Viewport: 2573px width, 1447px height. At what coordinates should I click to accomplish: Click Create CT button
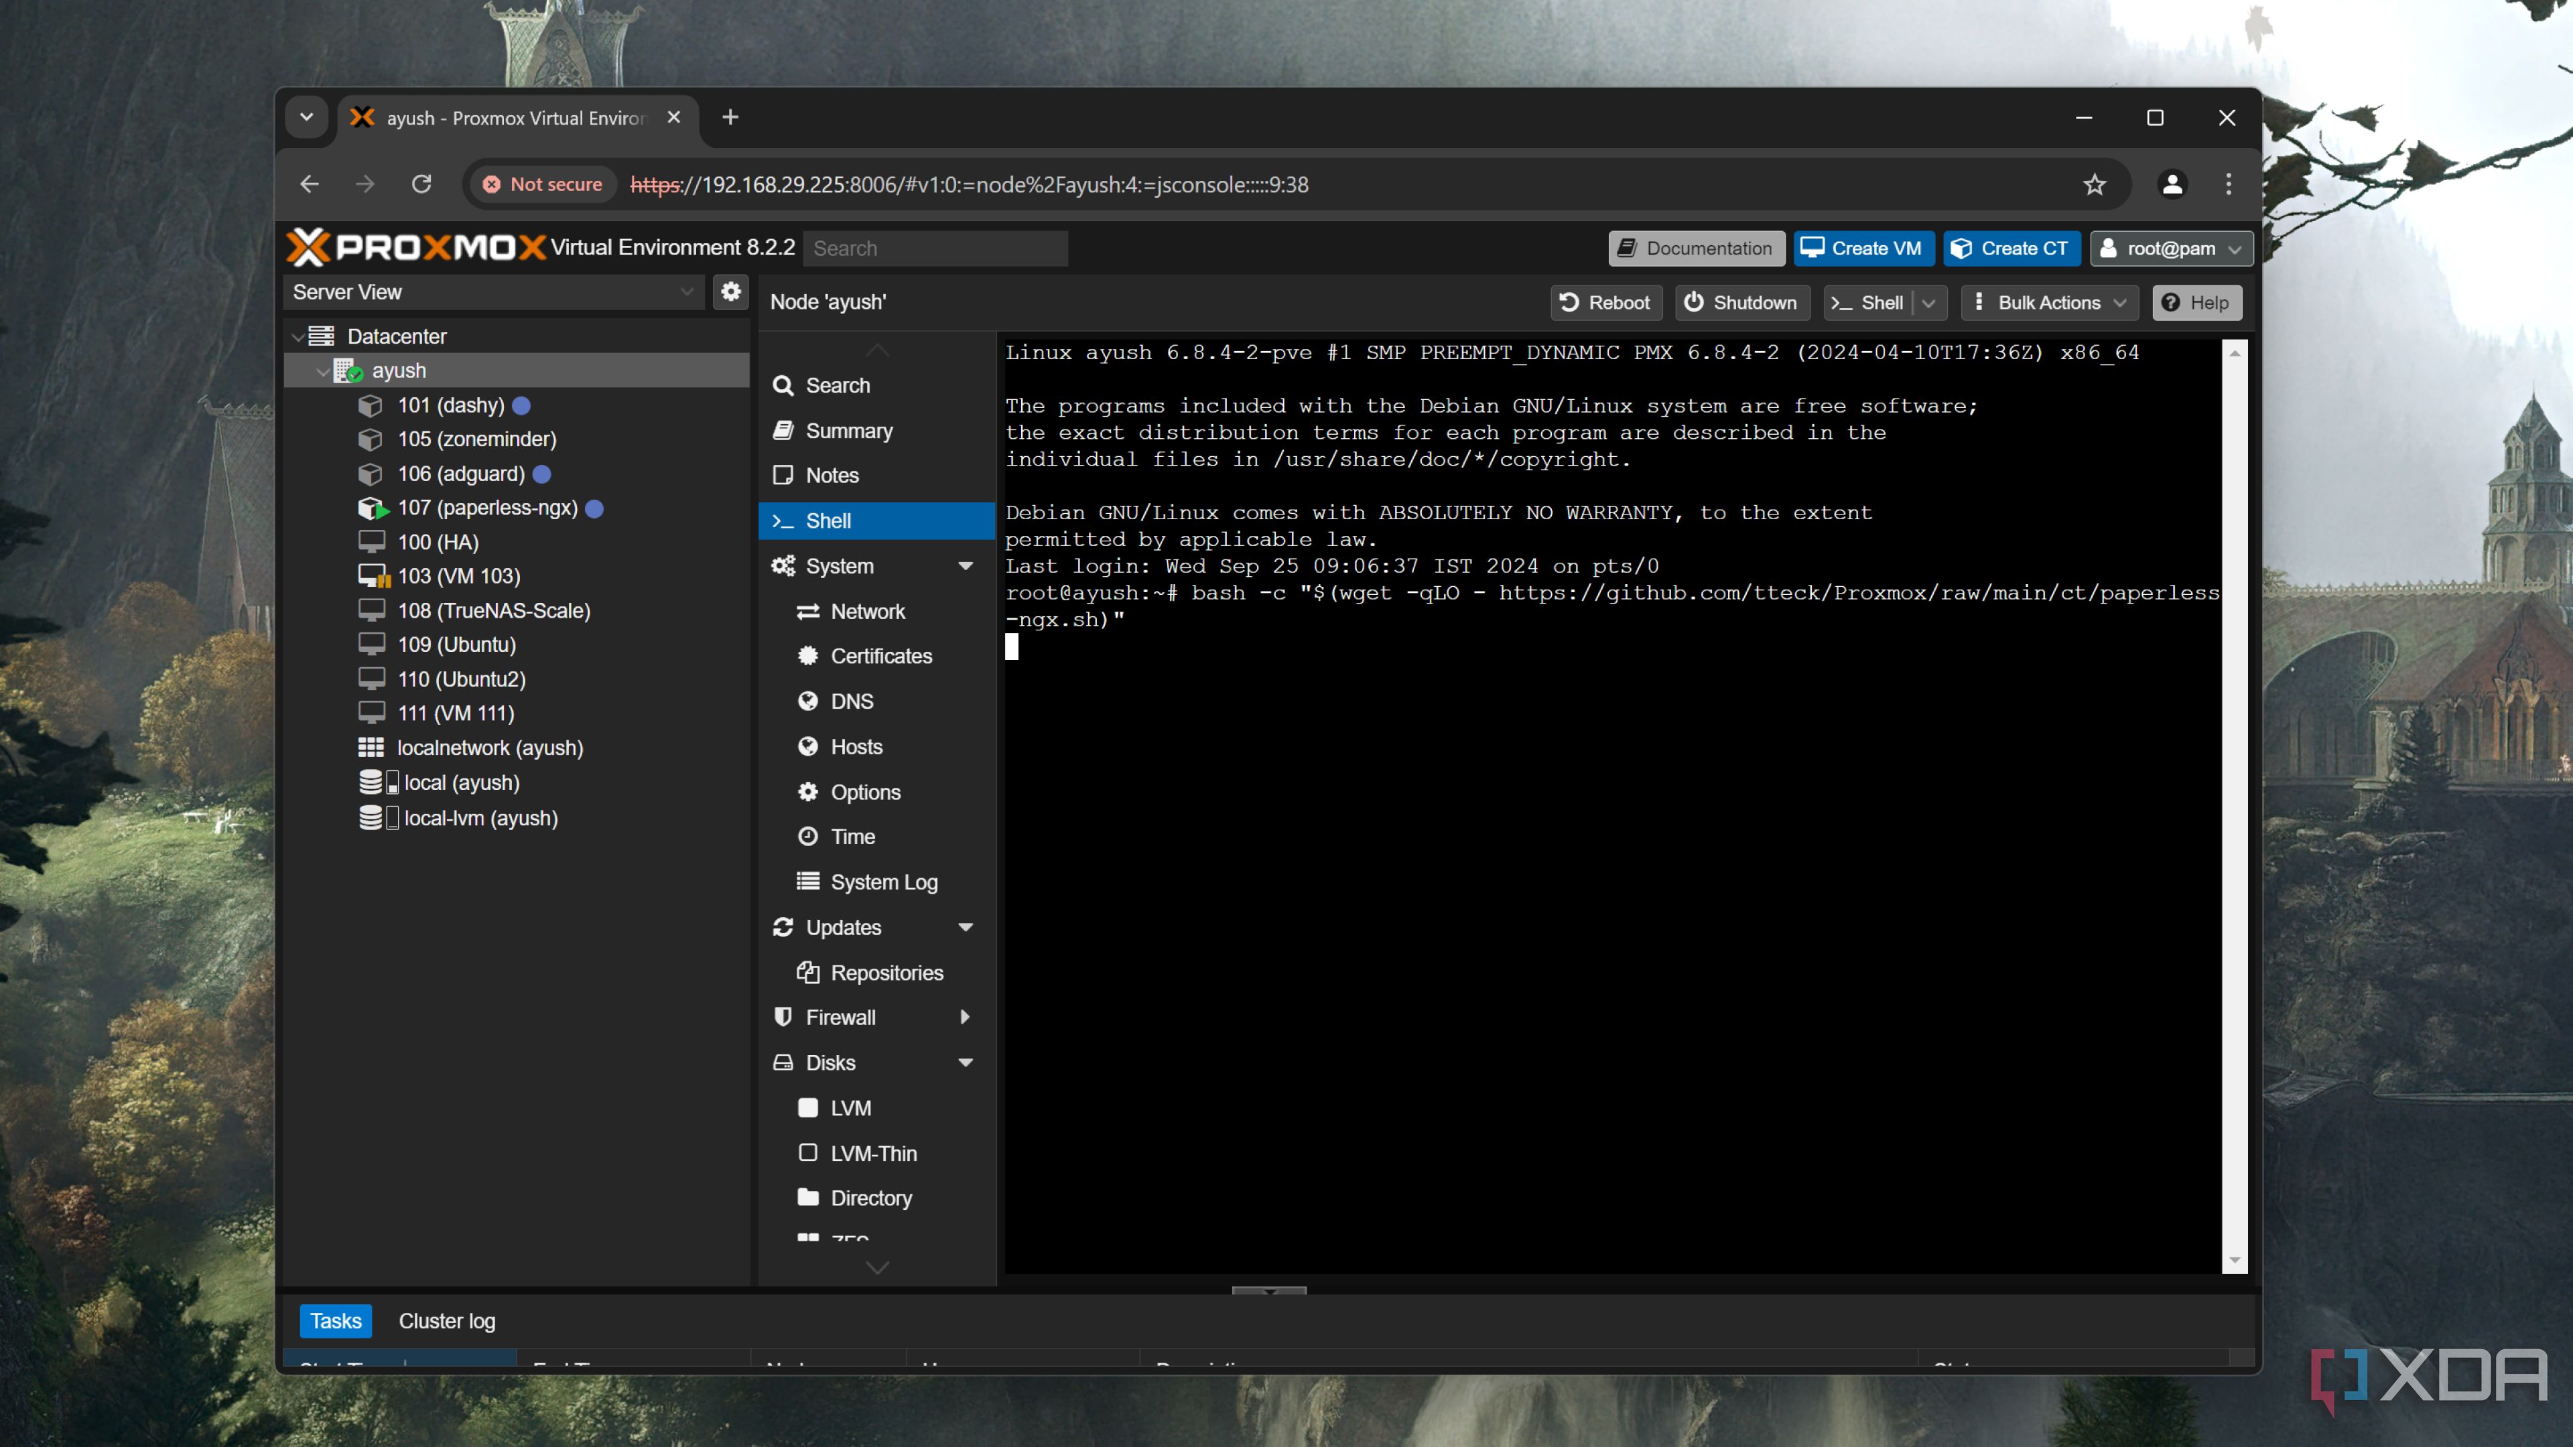pyautogui.click(x=2011, y=249)
